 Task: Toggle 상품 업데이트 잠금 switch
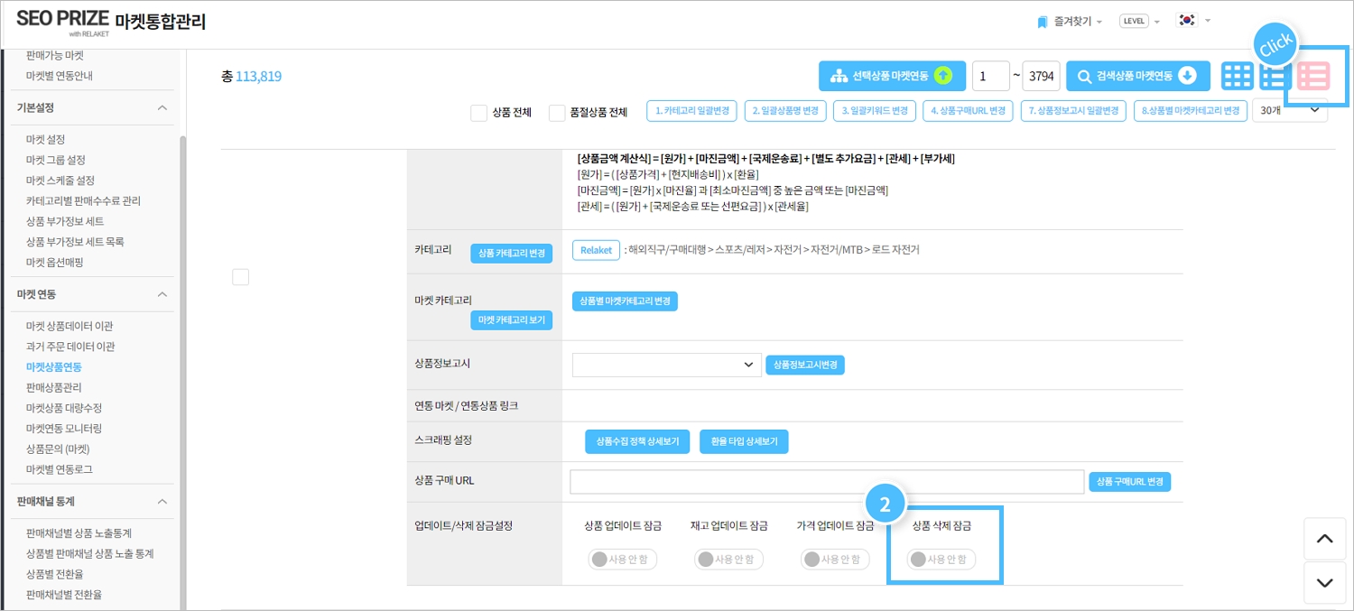tap(623, 560)
